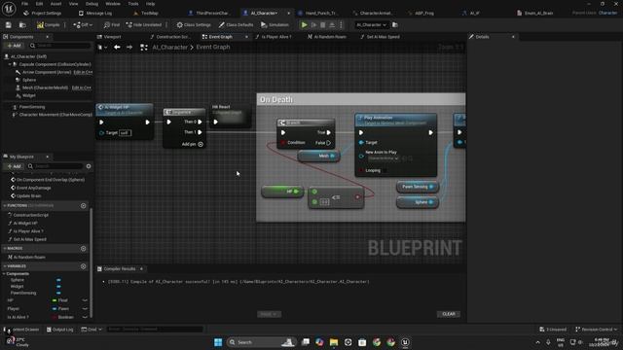
Task: Click Add pin on the Sequence node
Action: click(x=193, y=145)
